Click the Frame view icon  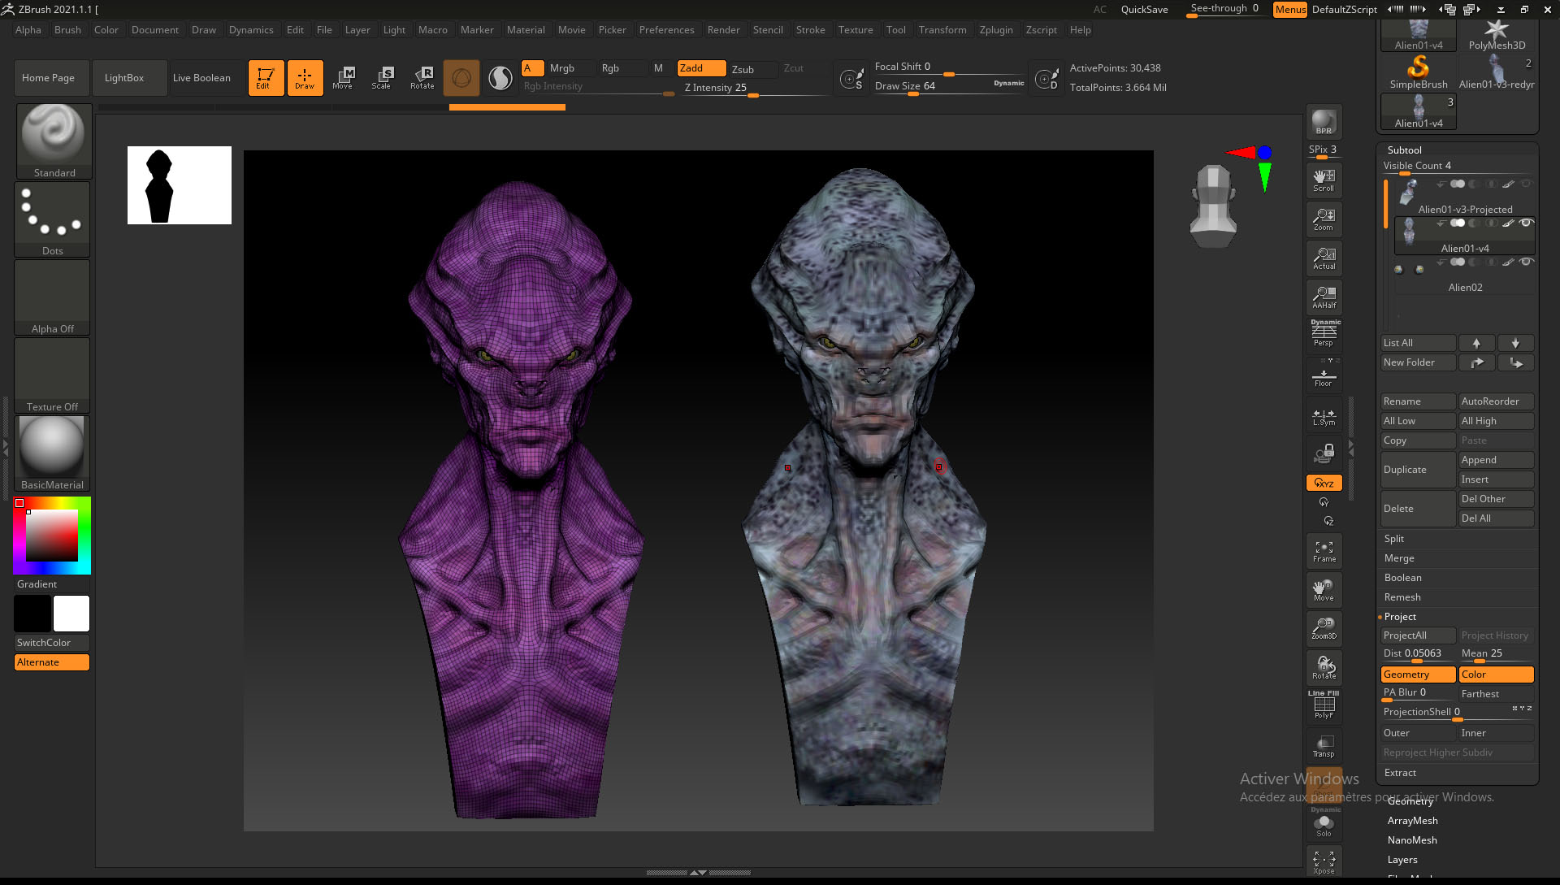click(1324, 551)
